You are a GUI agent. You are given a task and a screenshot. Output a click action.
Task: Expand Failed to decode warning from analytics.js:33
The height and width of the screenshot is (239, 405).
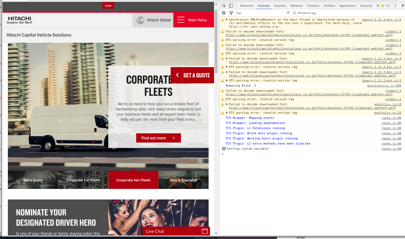(x=227, y=104)
